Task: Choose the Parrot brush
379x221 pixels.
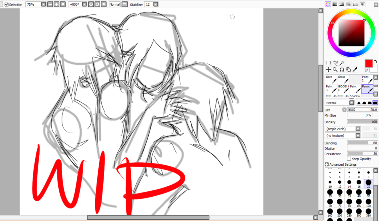Action: coord(367,89)
